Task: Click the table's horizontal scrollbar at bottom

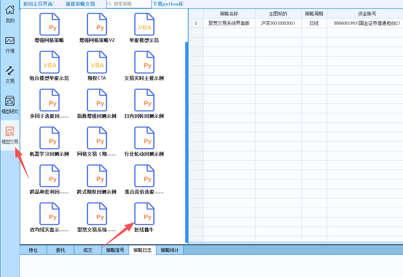Action: (296, 243)
